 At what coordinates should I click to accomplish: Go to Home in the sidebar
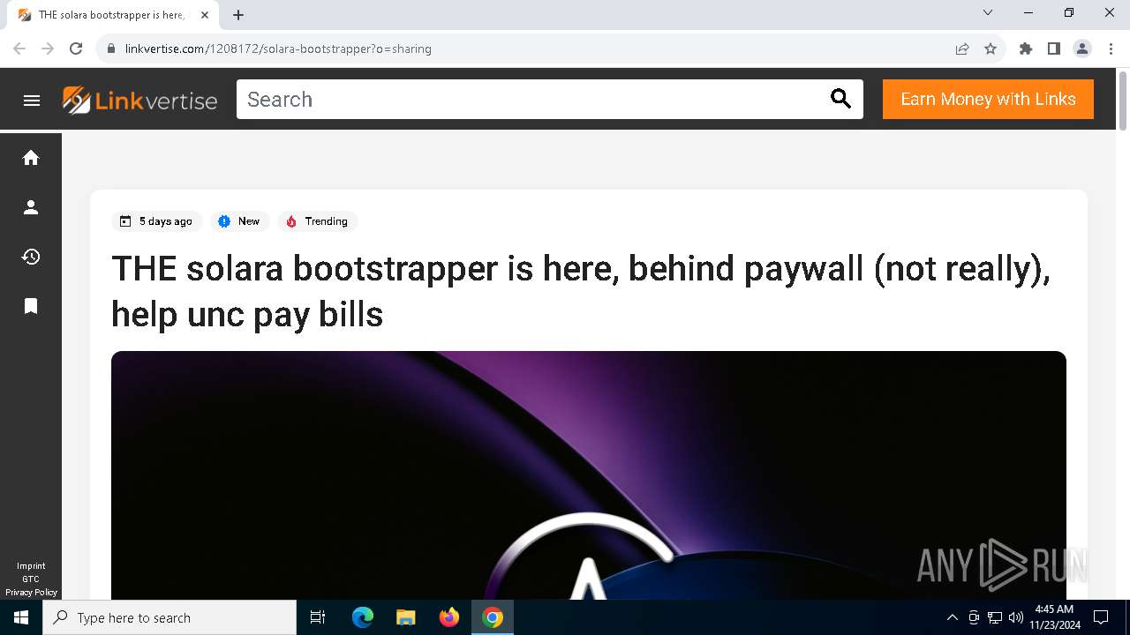tap(31, 158)
